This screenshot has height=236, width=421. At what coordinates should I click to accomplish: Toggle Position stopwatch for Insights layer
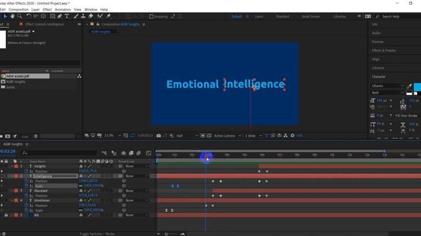[x=26, y=171]
